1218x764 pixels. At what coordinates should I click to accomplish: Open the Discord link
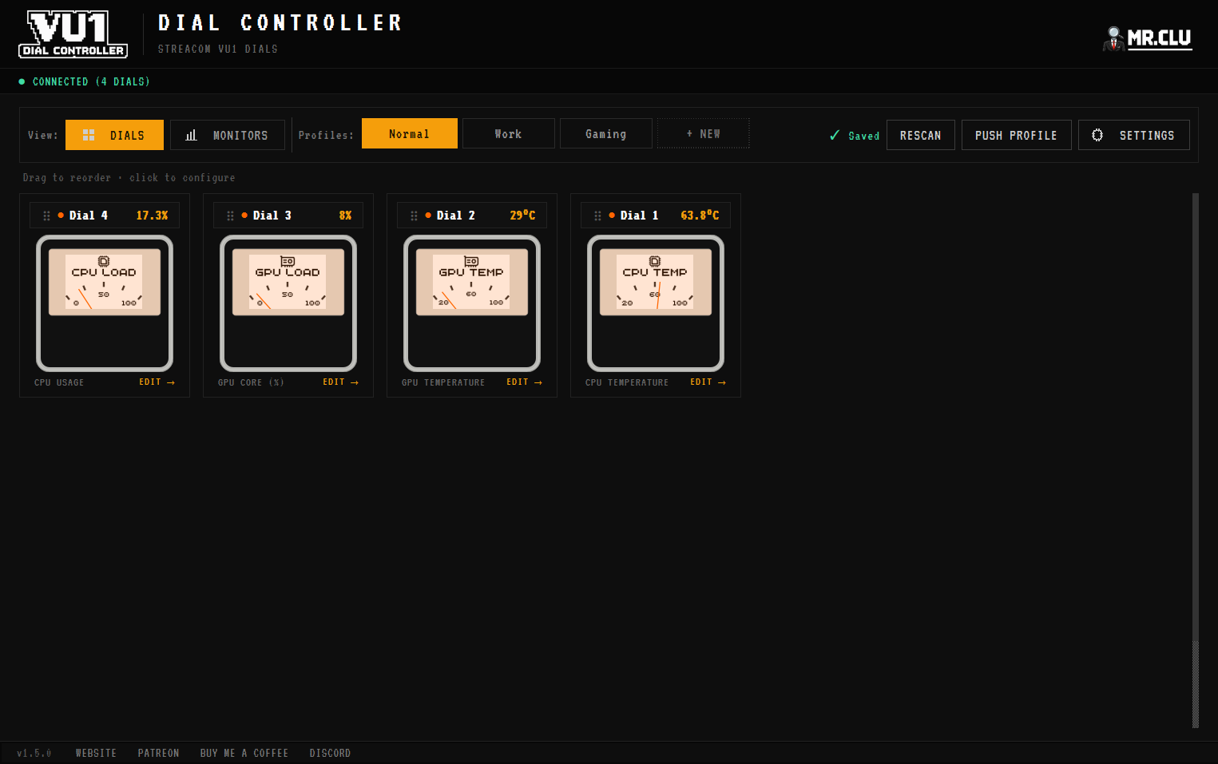(x=330, y=753)
